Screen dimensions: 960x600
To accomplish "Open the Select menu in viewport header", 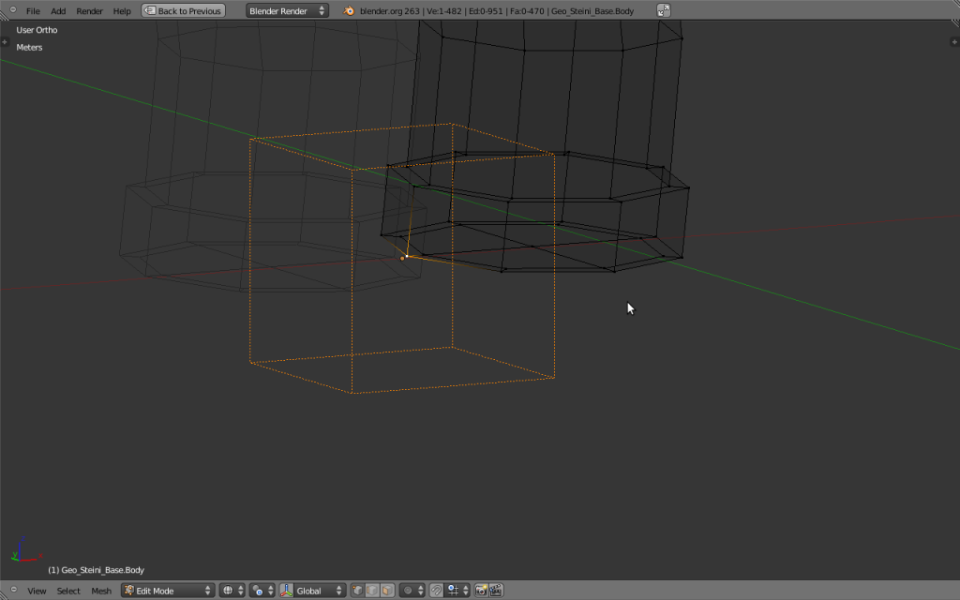I will (x=68, y=591).
